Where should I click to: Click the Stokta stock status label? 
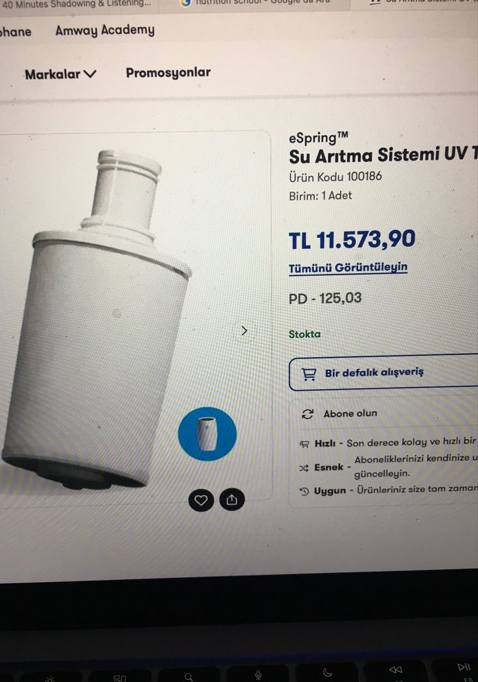(304, 334)
